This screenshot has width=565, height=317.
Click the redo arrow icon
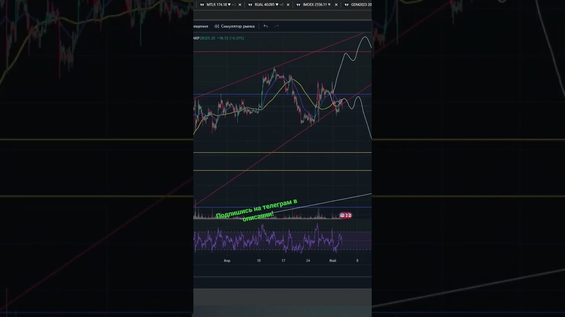(x=277, y=26)
